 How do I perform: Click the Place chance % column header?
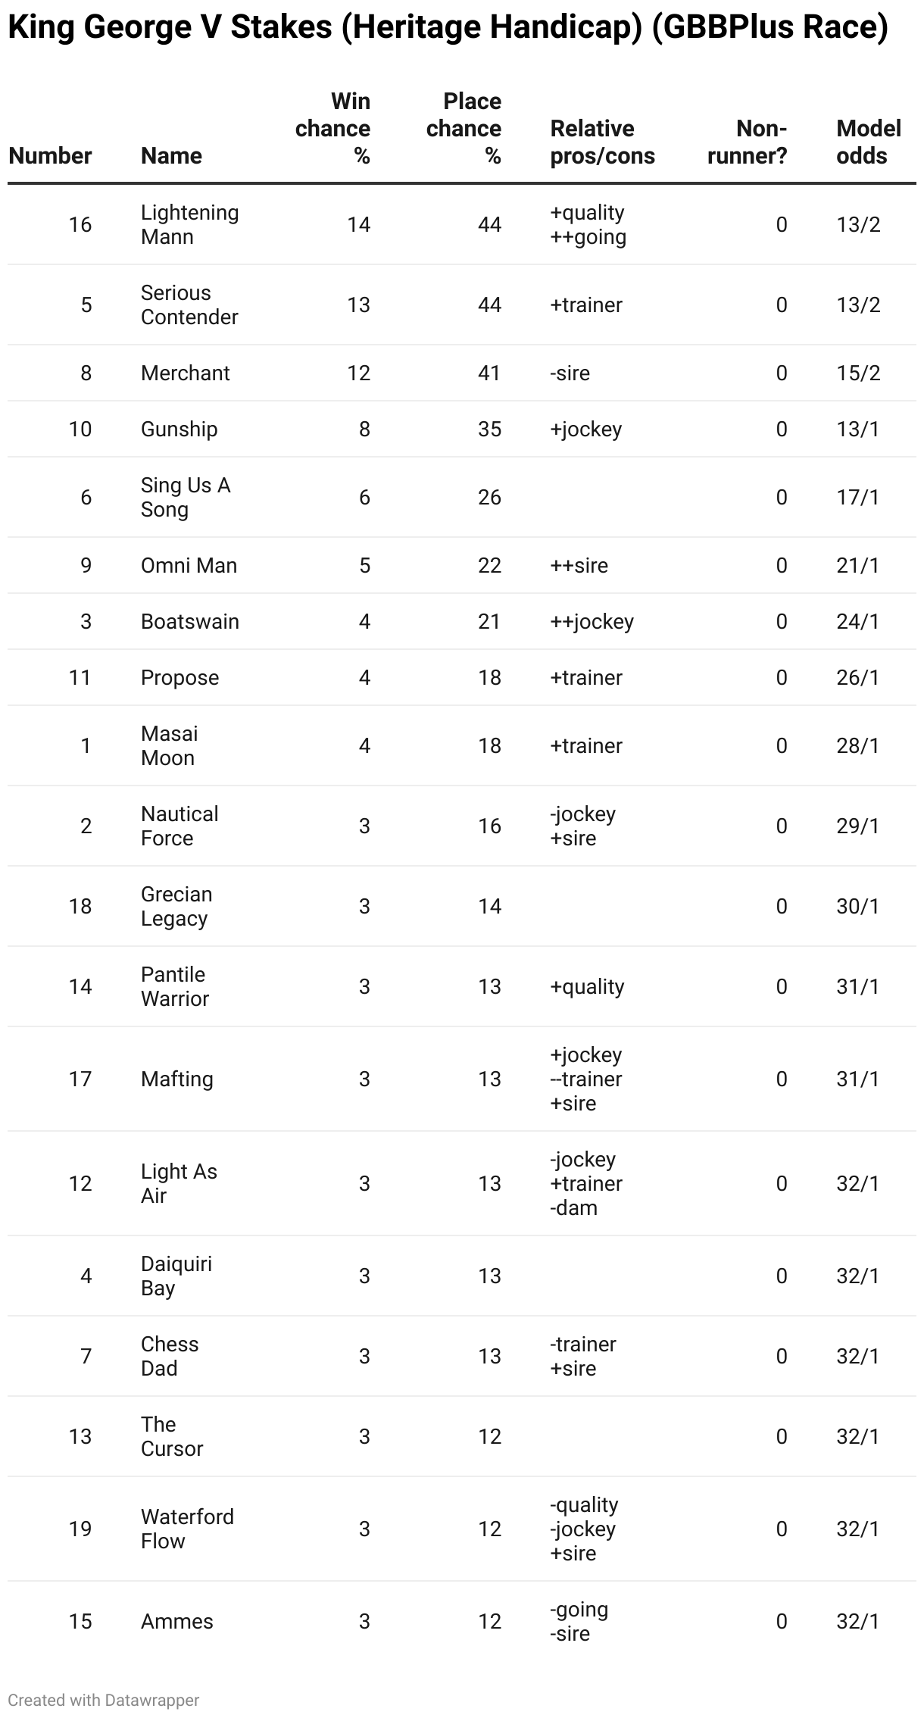tap(464, 128)
